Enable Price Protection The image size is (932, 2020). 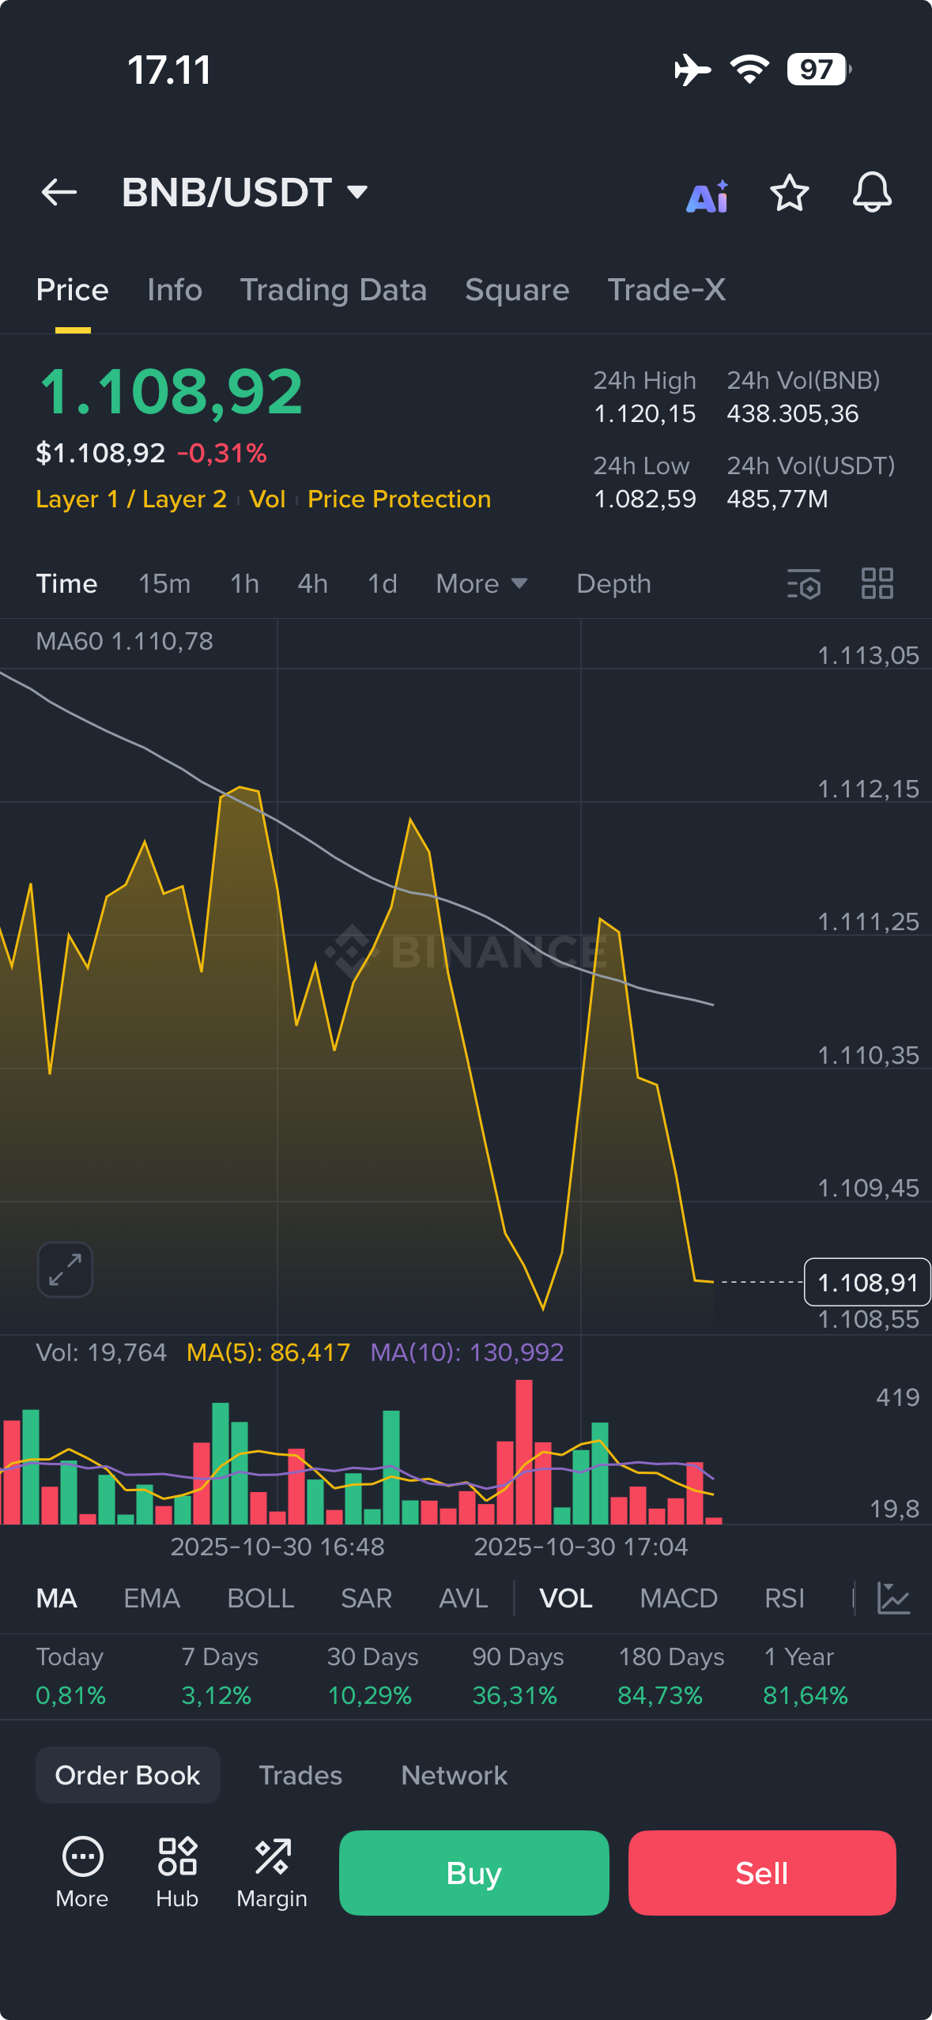[x=398, y=499]
